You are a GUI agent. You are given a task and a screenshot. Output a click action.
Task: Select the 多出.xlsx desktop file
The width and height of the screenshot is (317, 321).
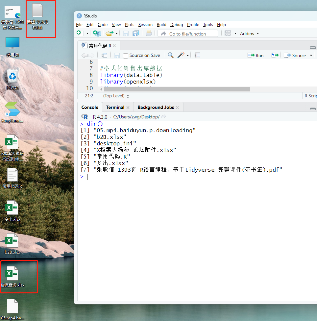pos(12,211)
